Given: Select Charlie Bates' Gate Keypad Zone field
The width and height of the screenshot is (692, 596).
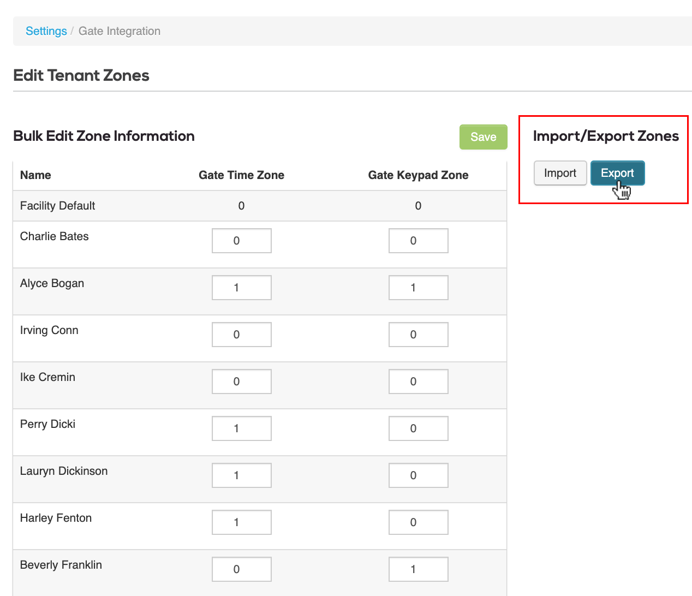Looking at the screenshot, I should click(x=418, y=240).
